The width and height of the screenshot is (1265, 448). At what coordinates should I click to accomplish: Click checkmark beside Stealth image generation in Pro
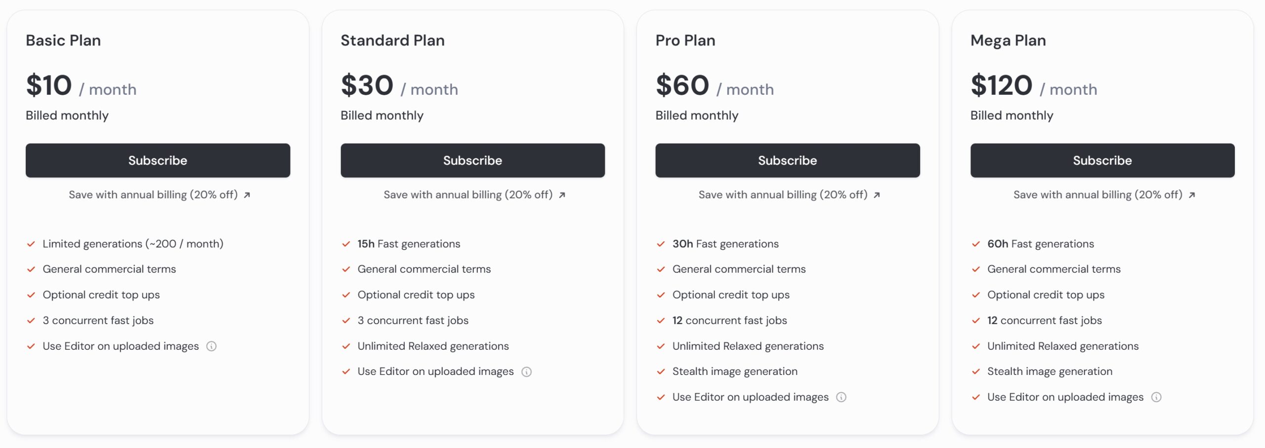pos(661,372)
